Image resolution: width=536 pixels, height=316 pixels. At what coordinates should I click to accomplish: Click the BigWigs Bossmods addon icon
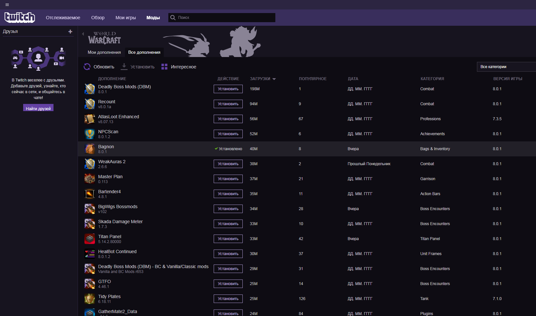[x=90, y=209]
